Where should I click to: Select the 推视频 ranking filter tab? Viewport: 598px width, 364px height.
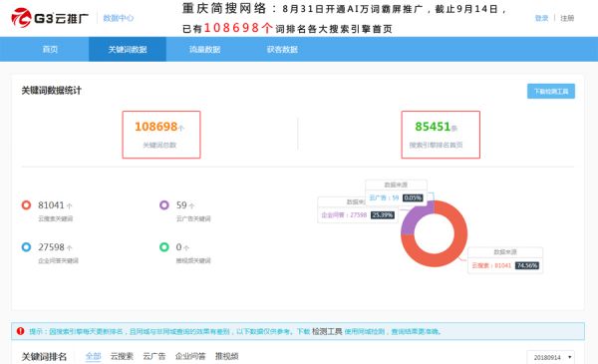226,356
